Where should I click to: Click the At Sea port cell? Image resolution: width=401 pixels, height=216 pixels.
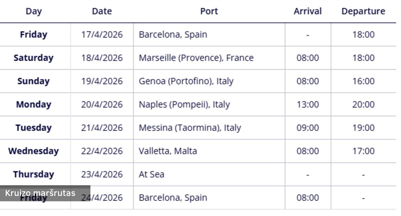coord(151,174)
